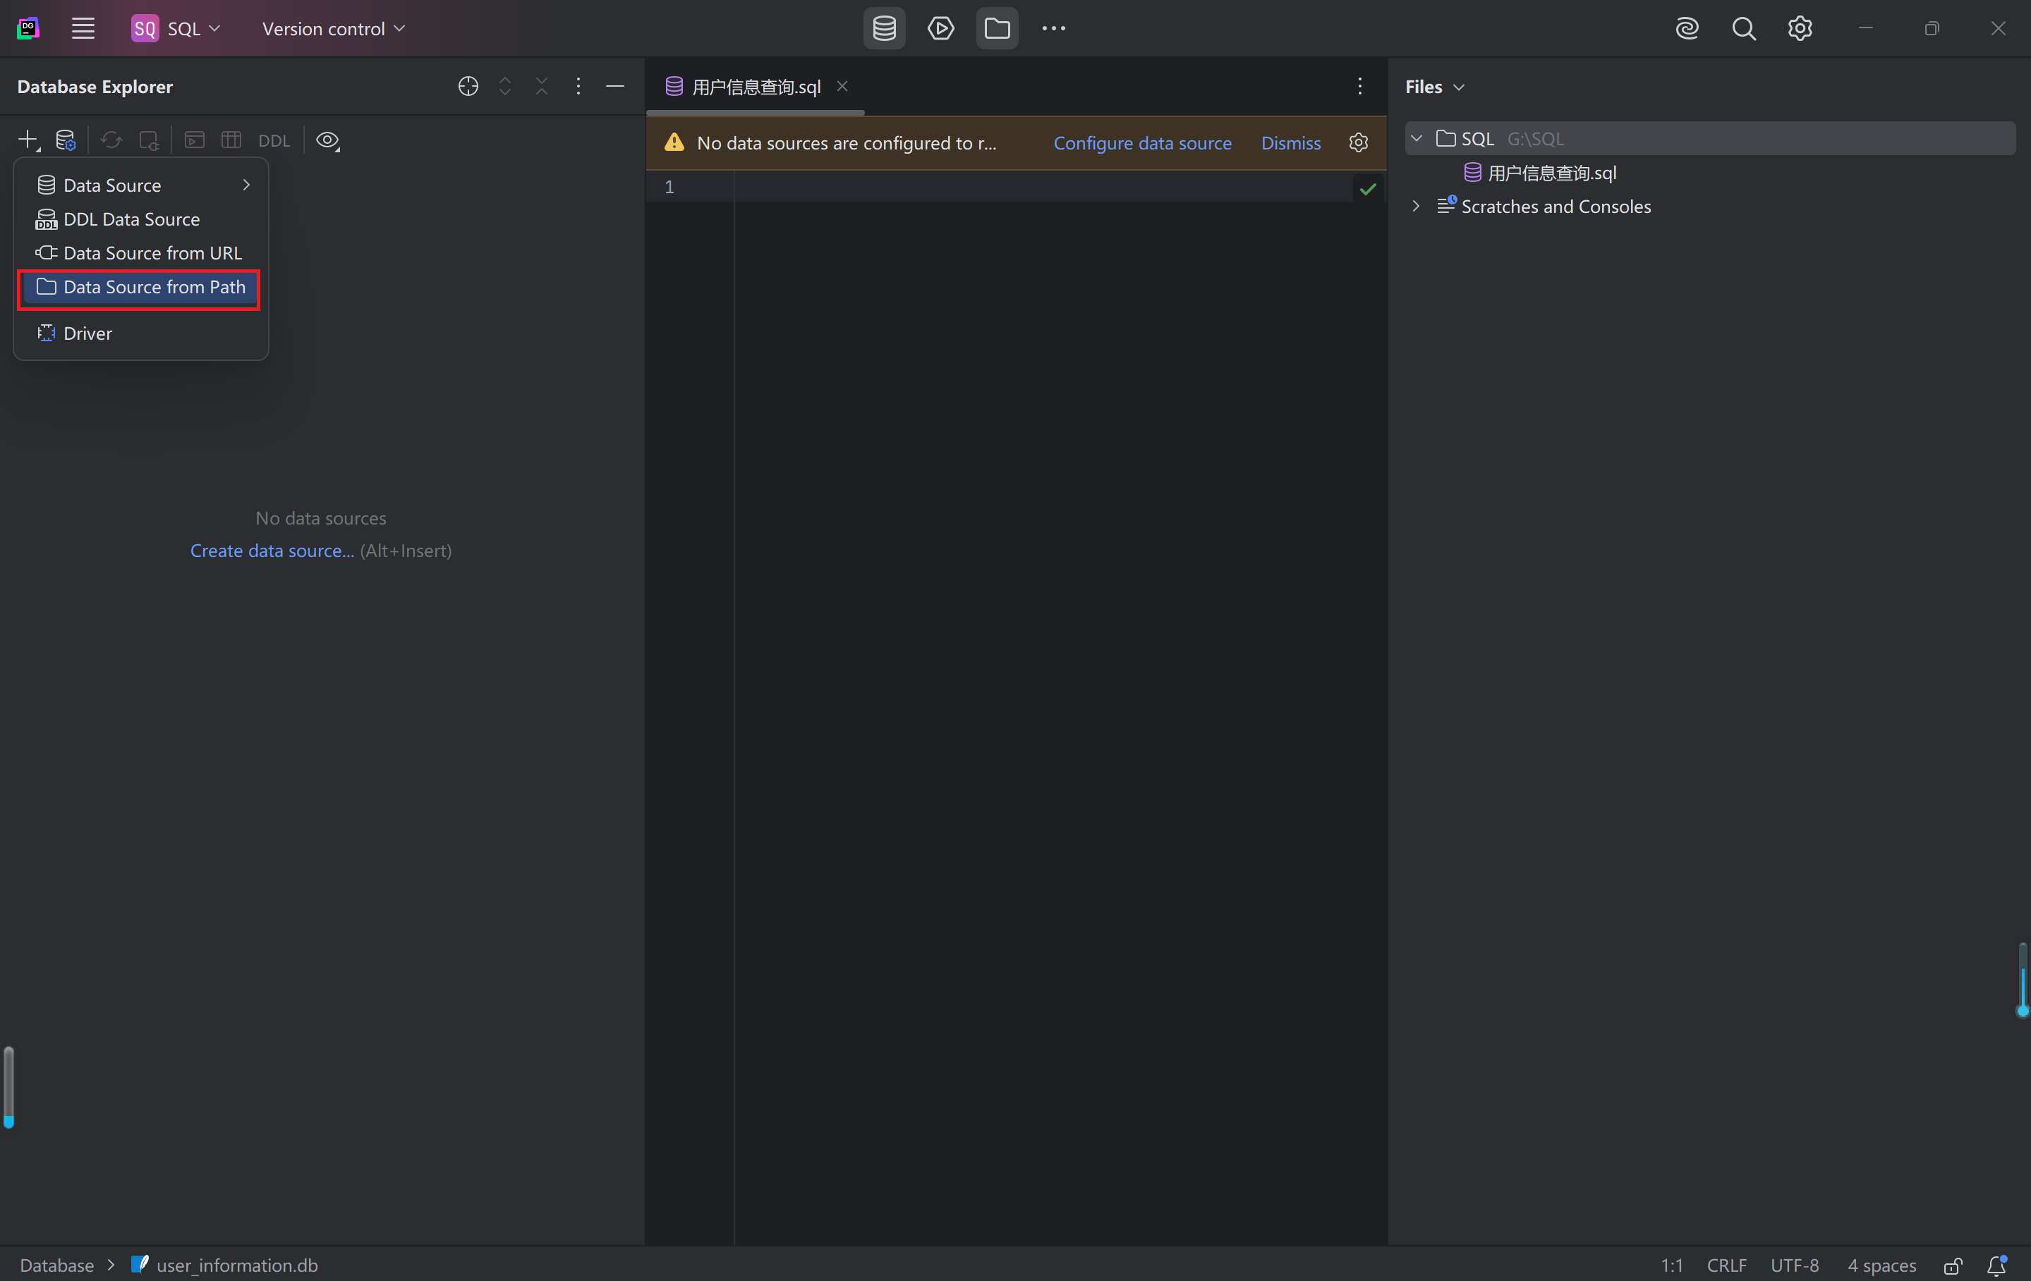Choose DDL Data Source menu entry
The image size is (2031, 1281).
pos(132,219)
